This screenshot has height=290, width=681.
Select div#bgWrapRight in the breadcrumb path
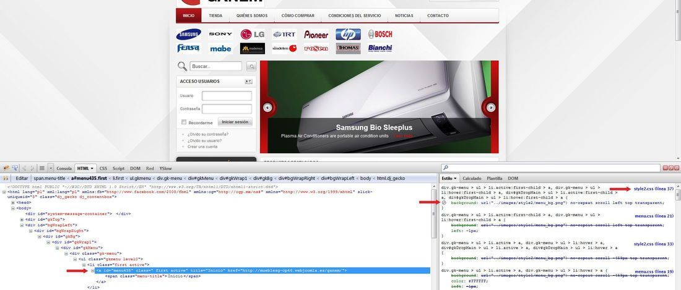pos(297,178)
